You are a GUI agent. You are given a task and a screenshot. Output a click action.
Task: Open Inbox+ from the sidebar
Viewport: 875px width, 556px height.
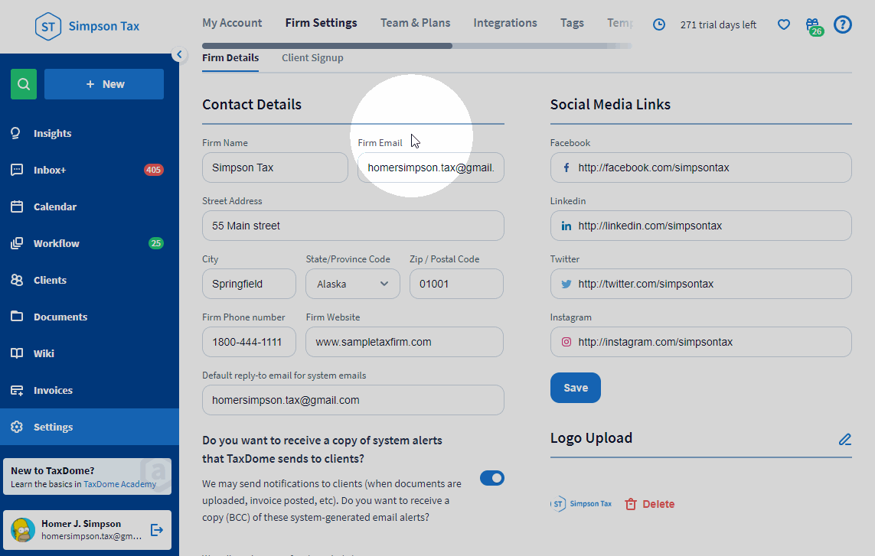pos(90,170)
